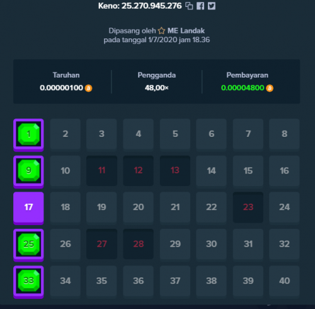The image size is (315, 309).
Task: Select the green gem tile 9
Action: (28, 172)
